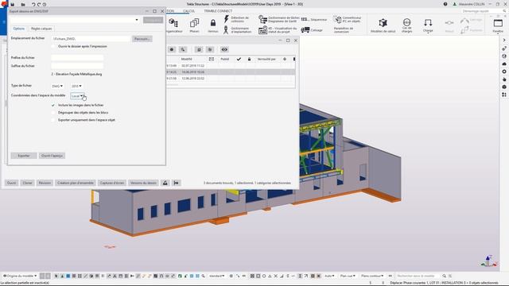509x286 pixels.
Task: Click the Ouvrir l'aperçu button
Action: (x=52, y=156)
